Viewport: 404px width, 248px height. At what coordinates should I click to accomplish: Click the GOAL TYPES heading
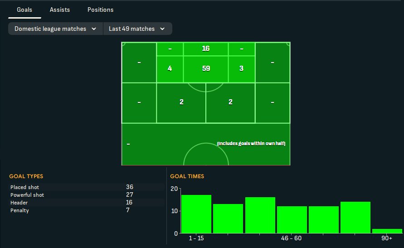tap(26, 176)
